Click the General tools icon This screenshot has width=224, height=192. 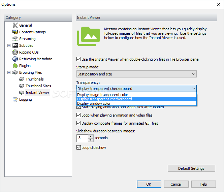point(15,25)
